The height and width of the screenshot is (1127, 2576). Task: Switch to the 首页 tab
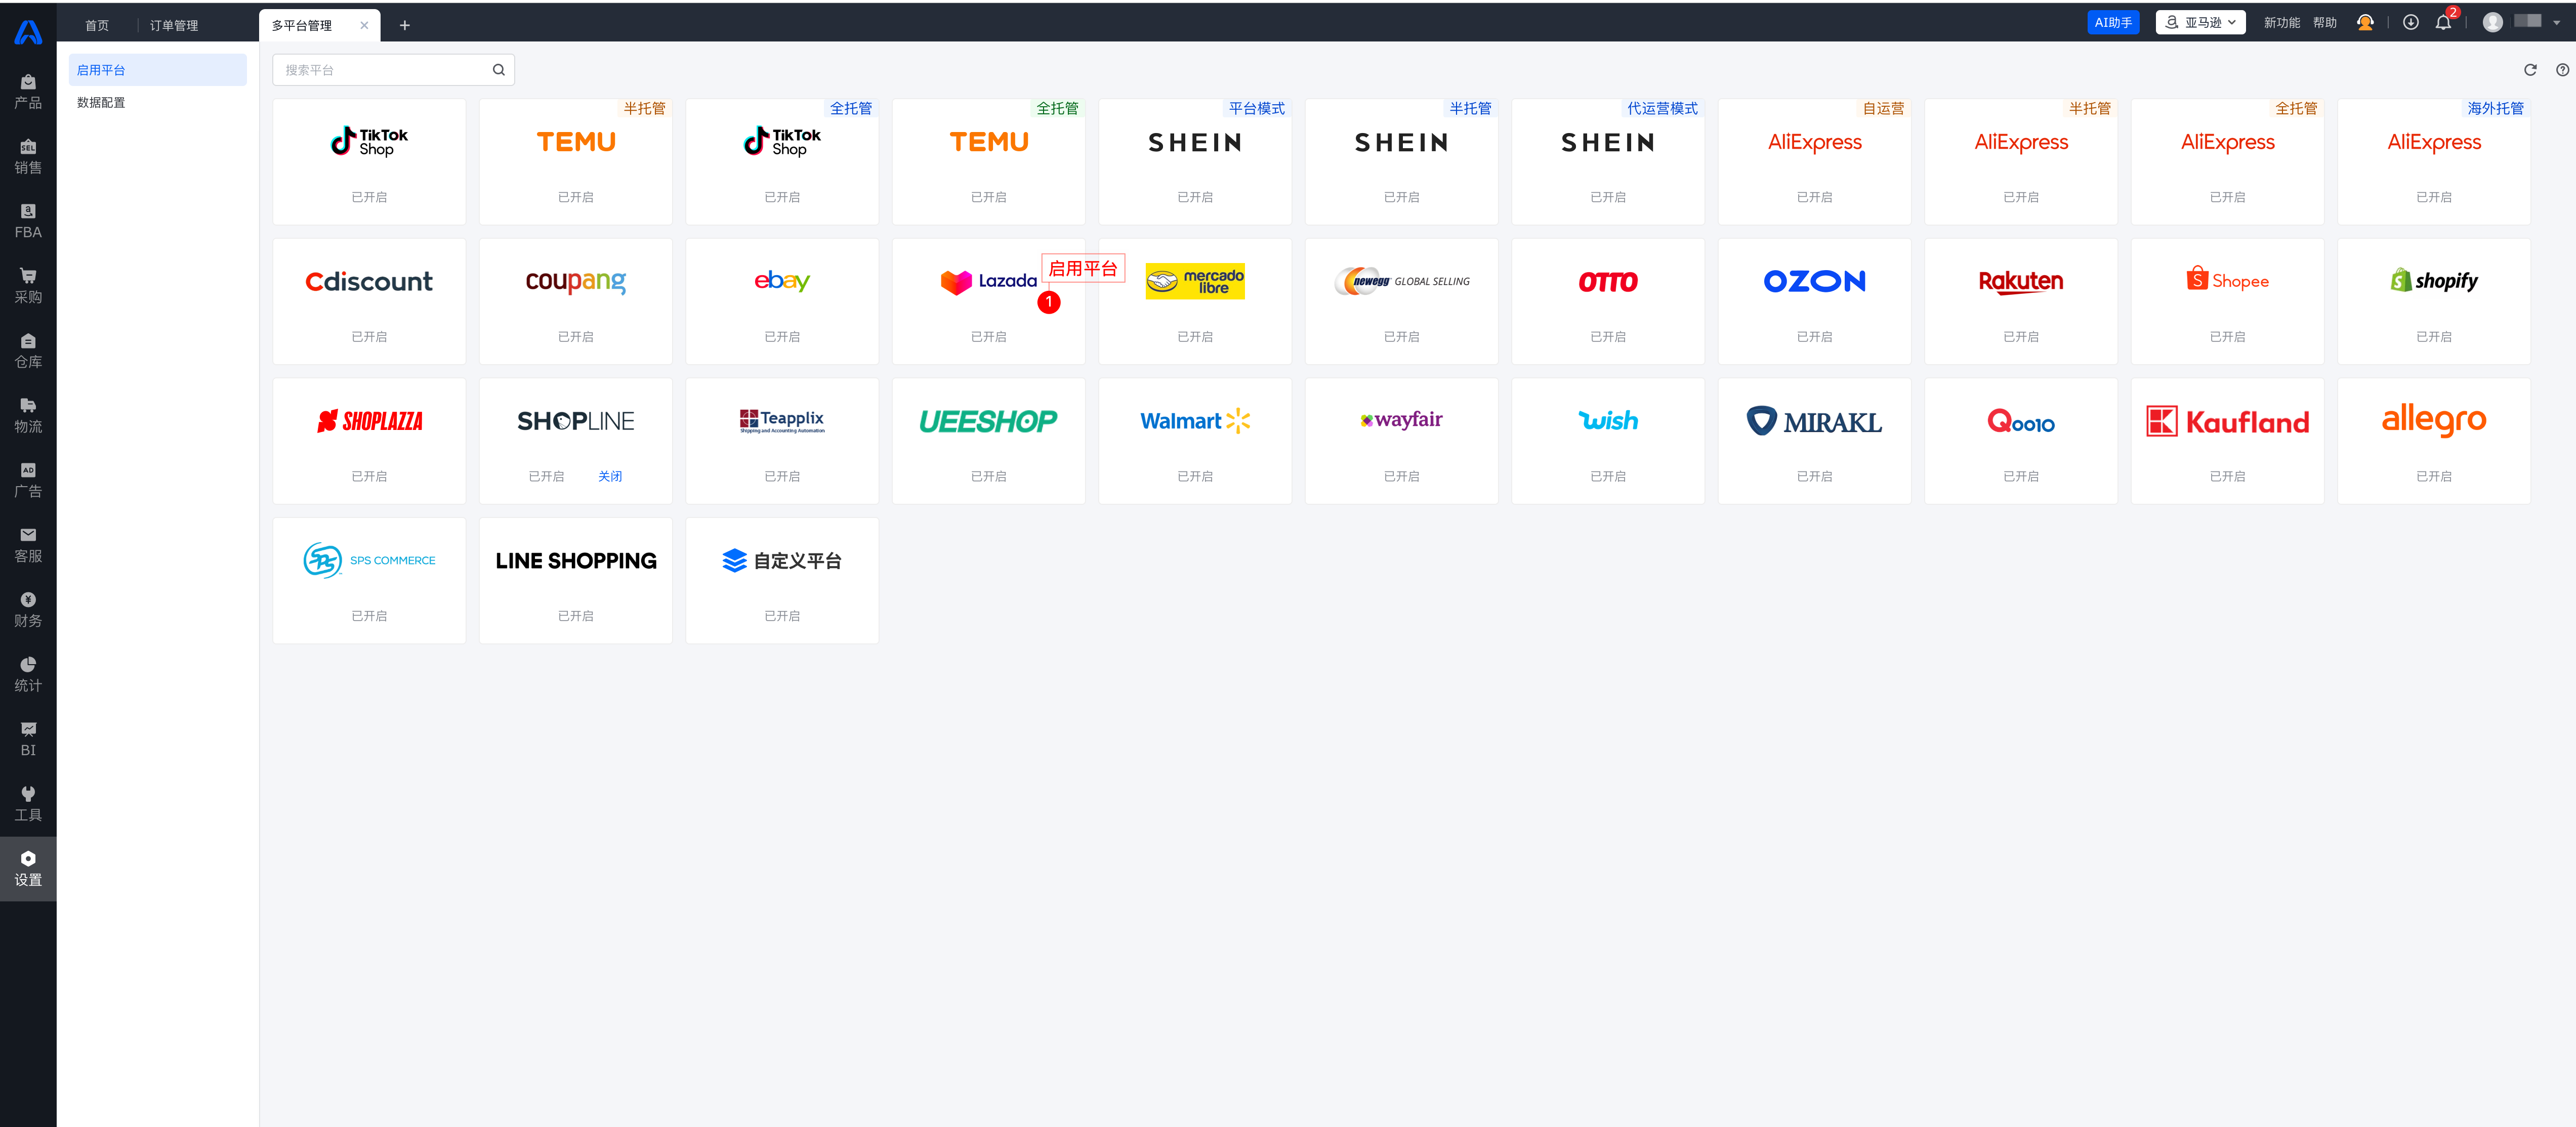(97, 25)
